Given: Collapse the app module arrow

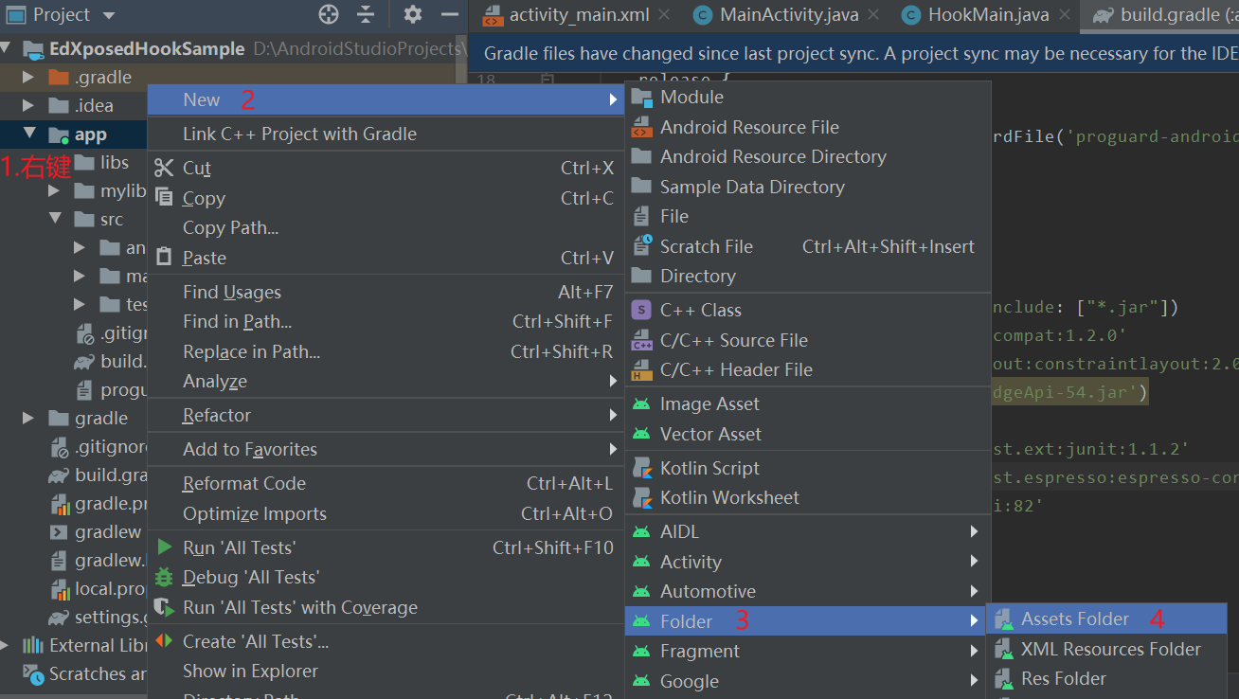Looking at the screenshot, I should pos(28,134).
